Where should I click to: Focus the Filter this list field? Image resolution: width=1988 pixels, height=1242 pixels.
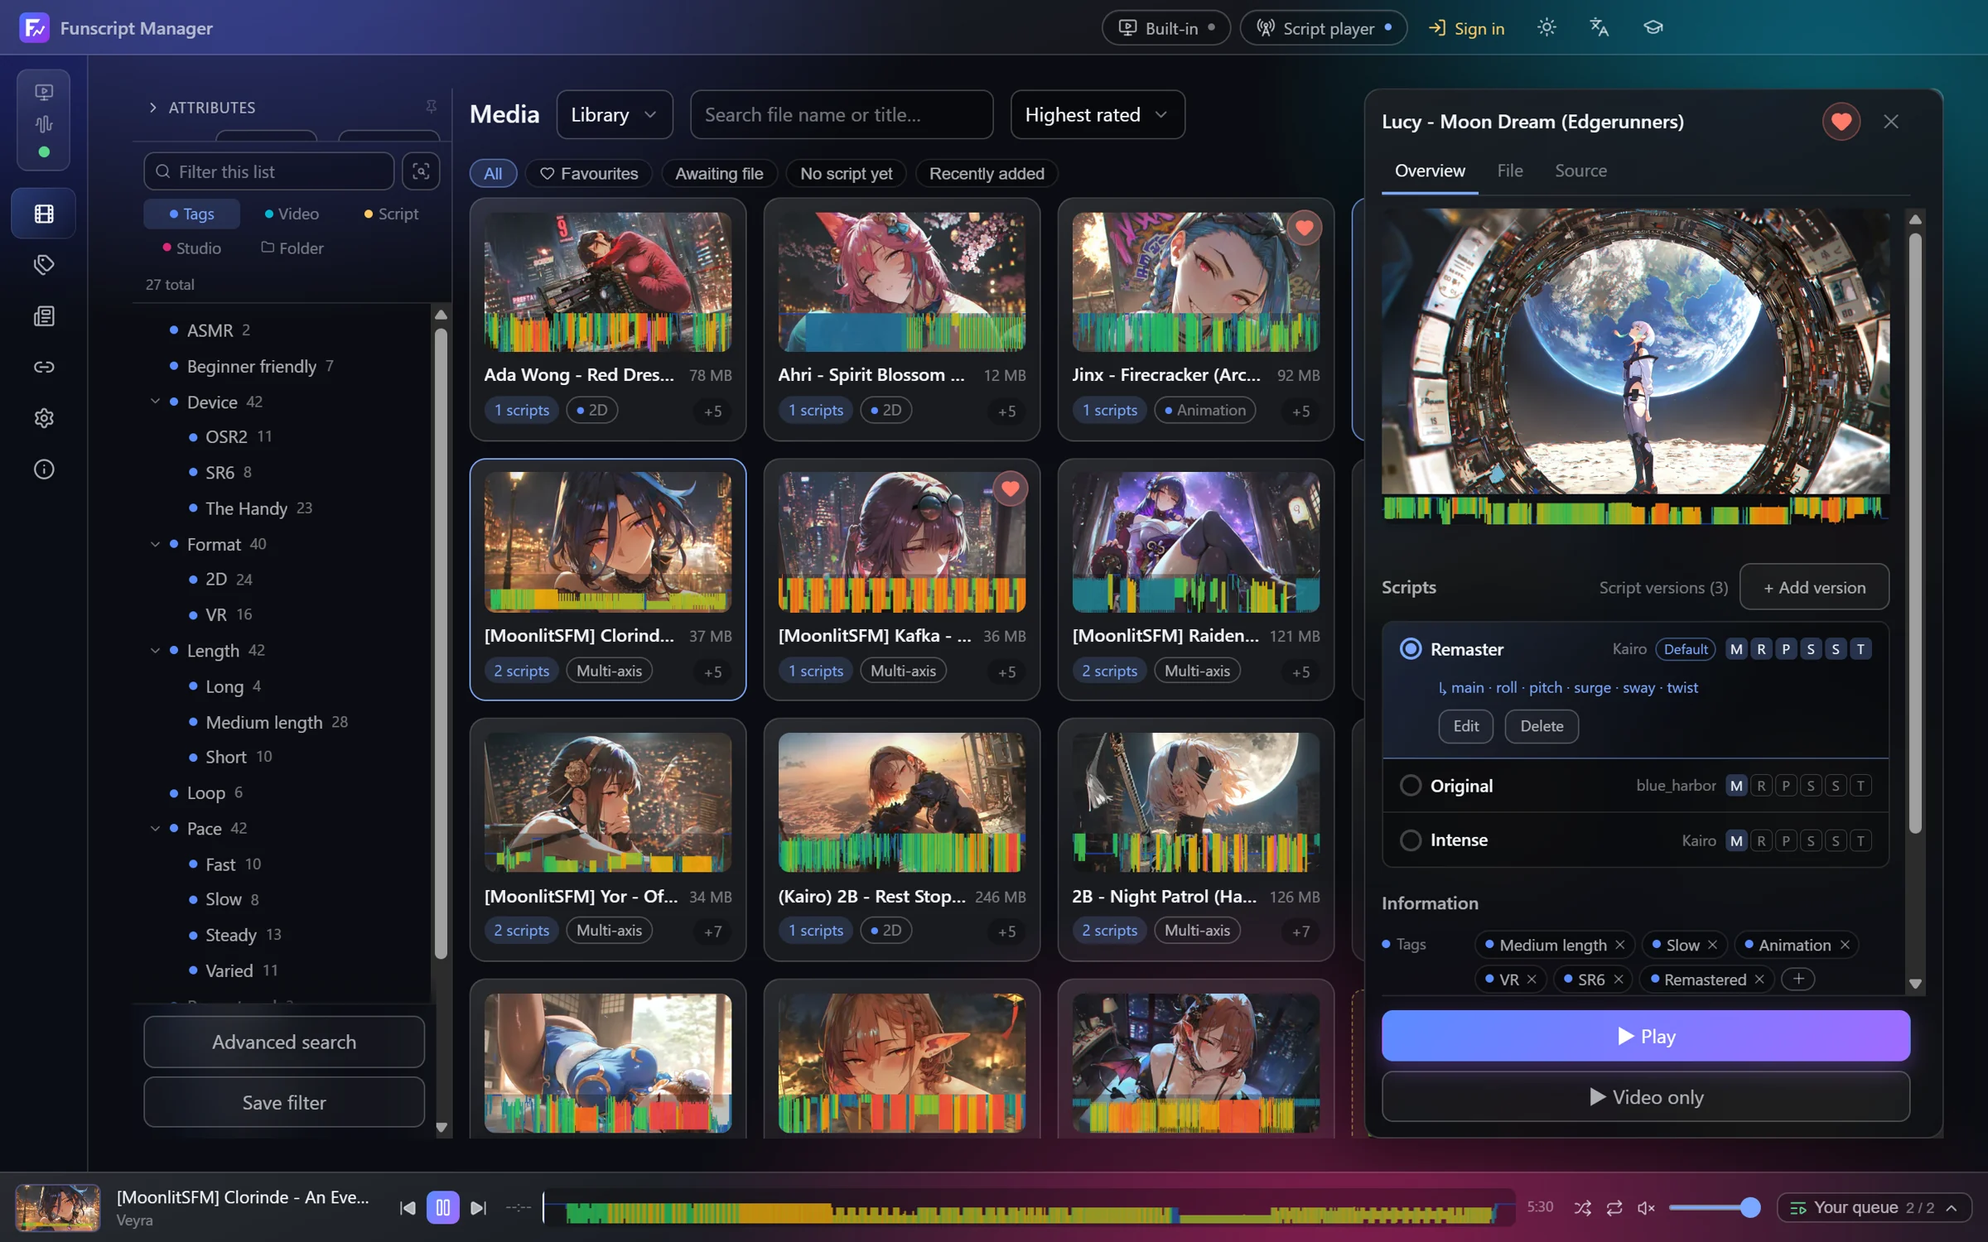point(268,171)
